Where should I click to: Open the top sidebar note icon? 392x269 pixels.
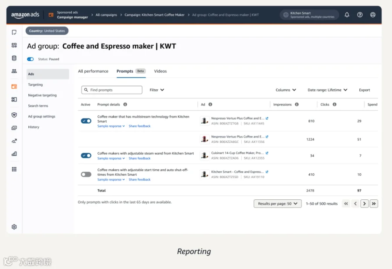tap(14, 32)
